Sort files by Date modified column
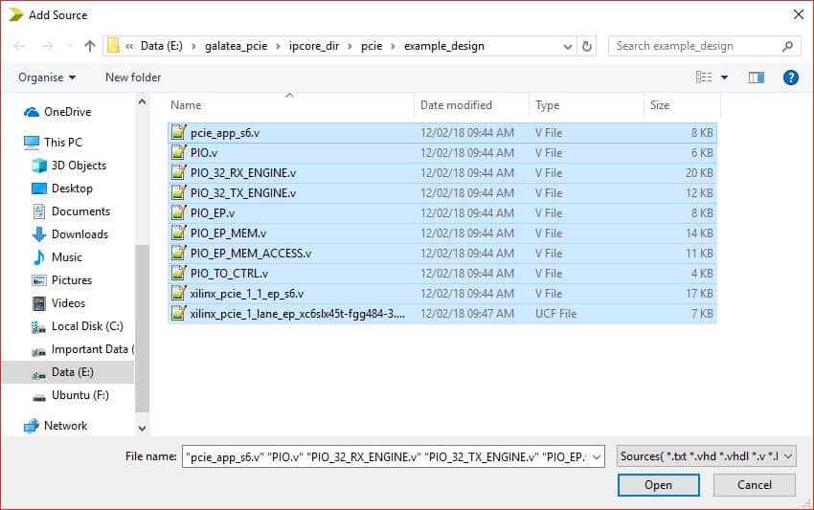Image resolution: width=814 pixels, height=510 pixels. point(456,105)
